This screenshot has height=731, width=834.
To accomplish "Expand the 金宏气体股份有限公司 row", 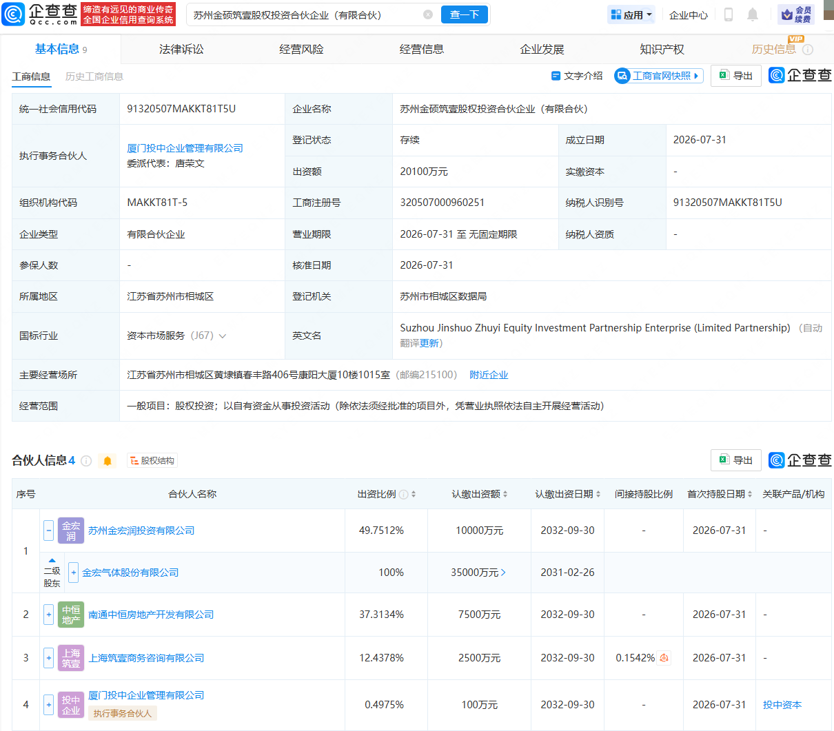I will click(x=74, y=573).
